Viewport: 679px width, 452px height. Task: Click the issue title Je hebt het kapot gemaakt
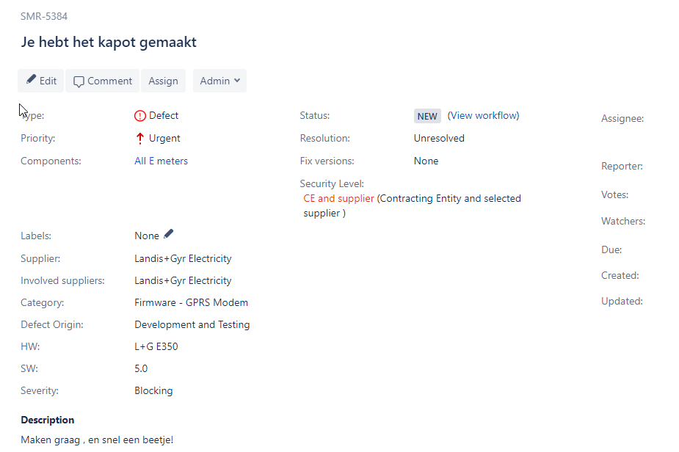point(109,42)
